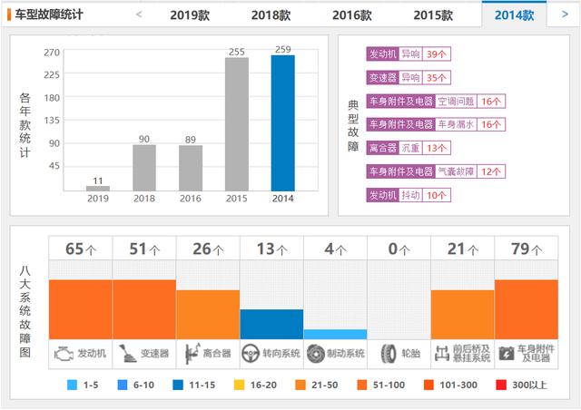Switch to the 2019款 tab
This screenshot has height=410, width=581.
(190, 15)
